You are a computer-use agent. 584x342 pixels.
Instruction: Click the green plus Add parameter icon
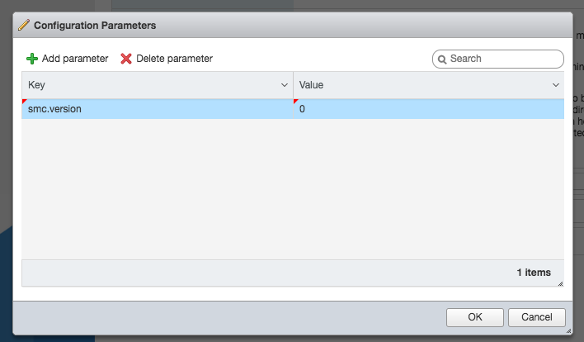pyautogui.click(x=32, y=59)
